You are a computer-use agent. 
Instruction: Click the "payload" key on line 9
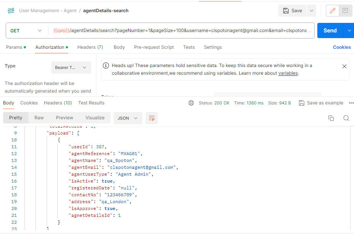tap(59, 133)
